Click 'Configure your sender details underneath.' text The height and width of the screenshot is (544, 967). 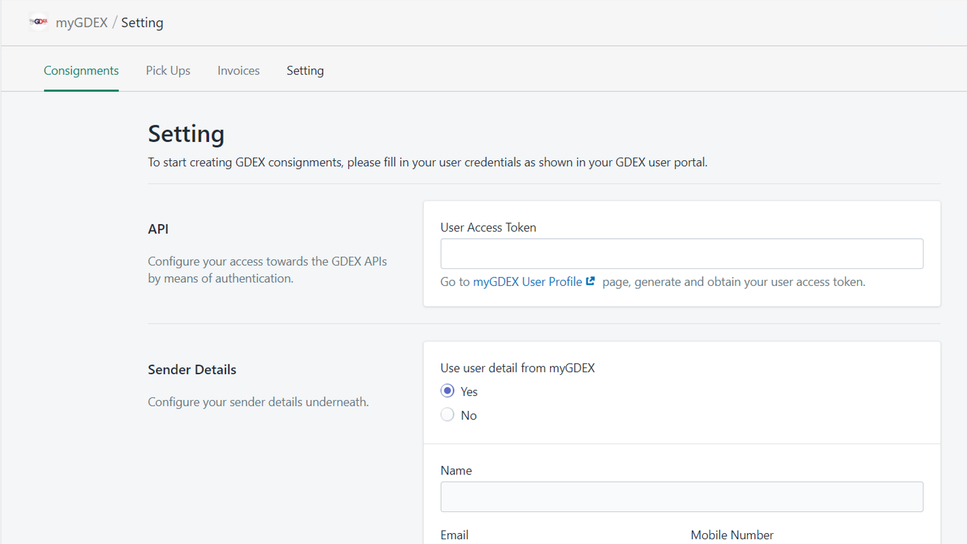click(258, 402)
